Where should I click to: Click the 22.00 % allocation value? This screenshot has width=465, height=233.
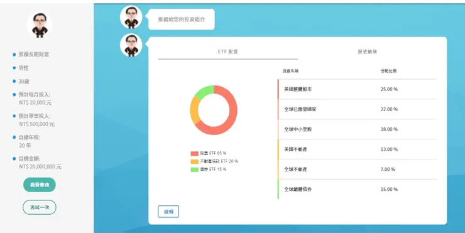(x=389, y=109)
